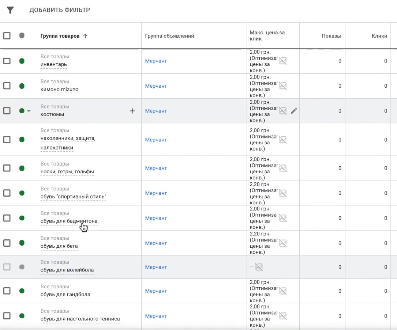397x330 pixels.
Task: Click green status dot for обувь для бадминтона
Action: pyautogui.click(x=22, y=218)
